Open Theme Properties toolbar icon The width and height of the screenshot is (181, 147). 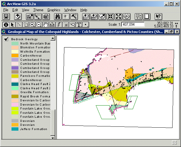pos(30,17)
